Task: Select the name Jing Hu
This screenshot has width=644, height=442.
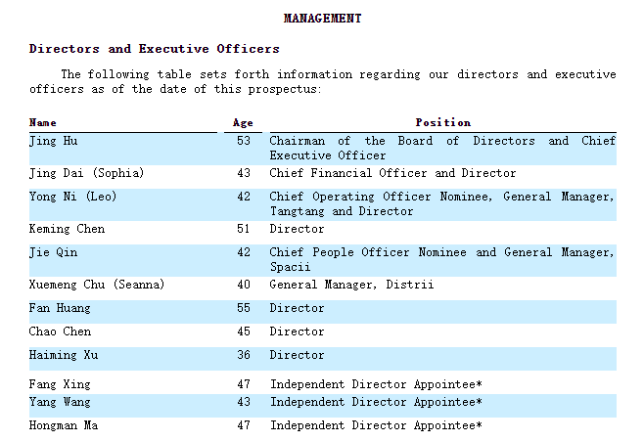Action: (x=54, y=141)
